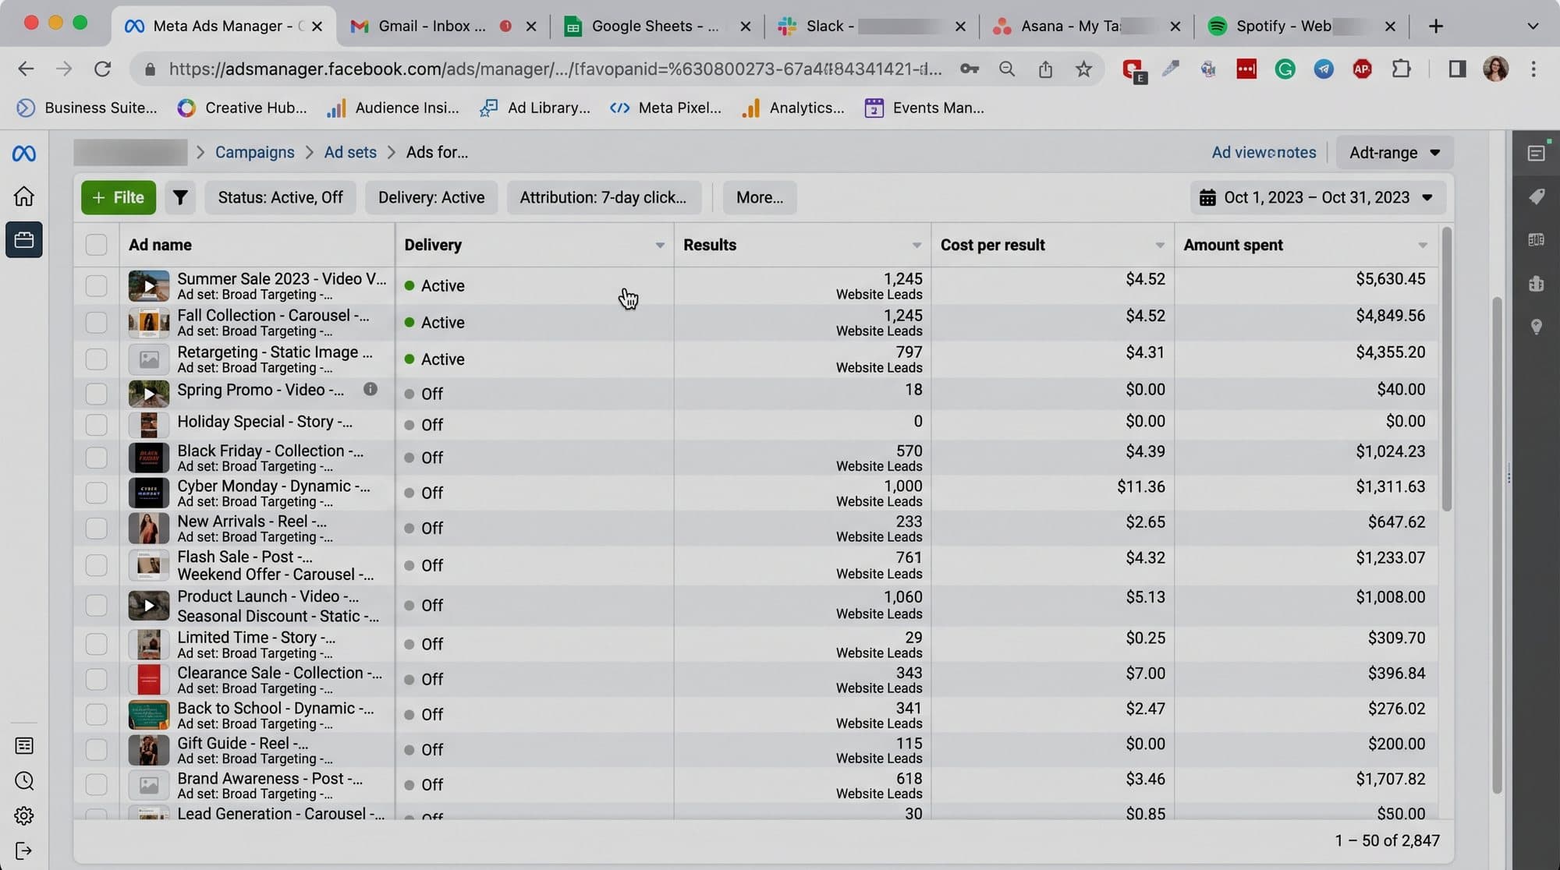Go to Home icon in left sidebar
Viewport: 1560px width, 870px height.
[x=23, y=196]
